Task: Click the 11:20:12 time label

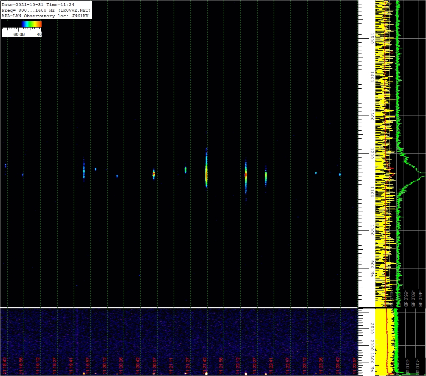Action: [104, 366]
